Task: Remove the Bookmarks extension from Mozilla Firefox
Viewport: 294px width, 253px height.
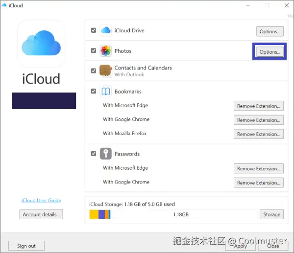Action: pyautogui.click(x=259, y=134)
